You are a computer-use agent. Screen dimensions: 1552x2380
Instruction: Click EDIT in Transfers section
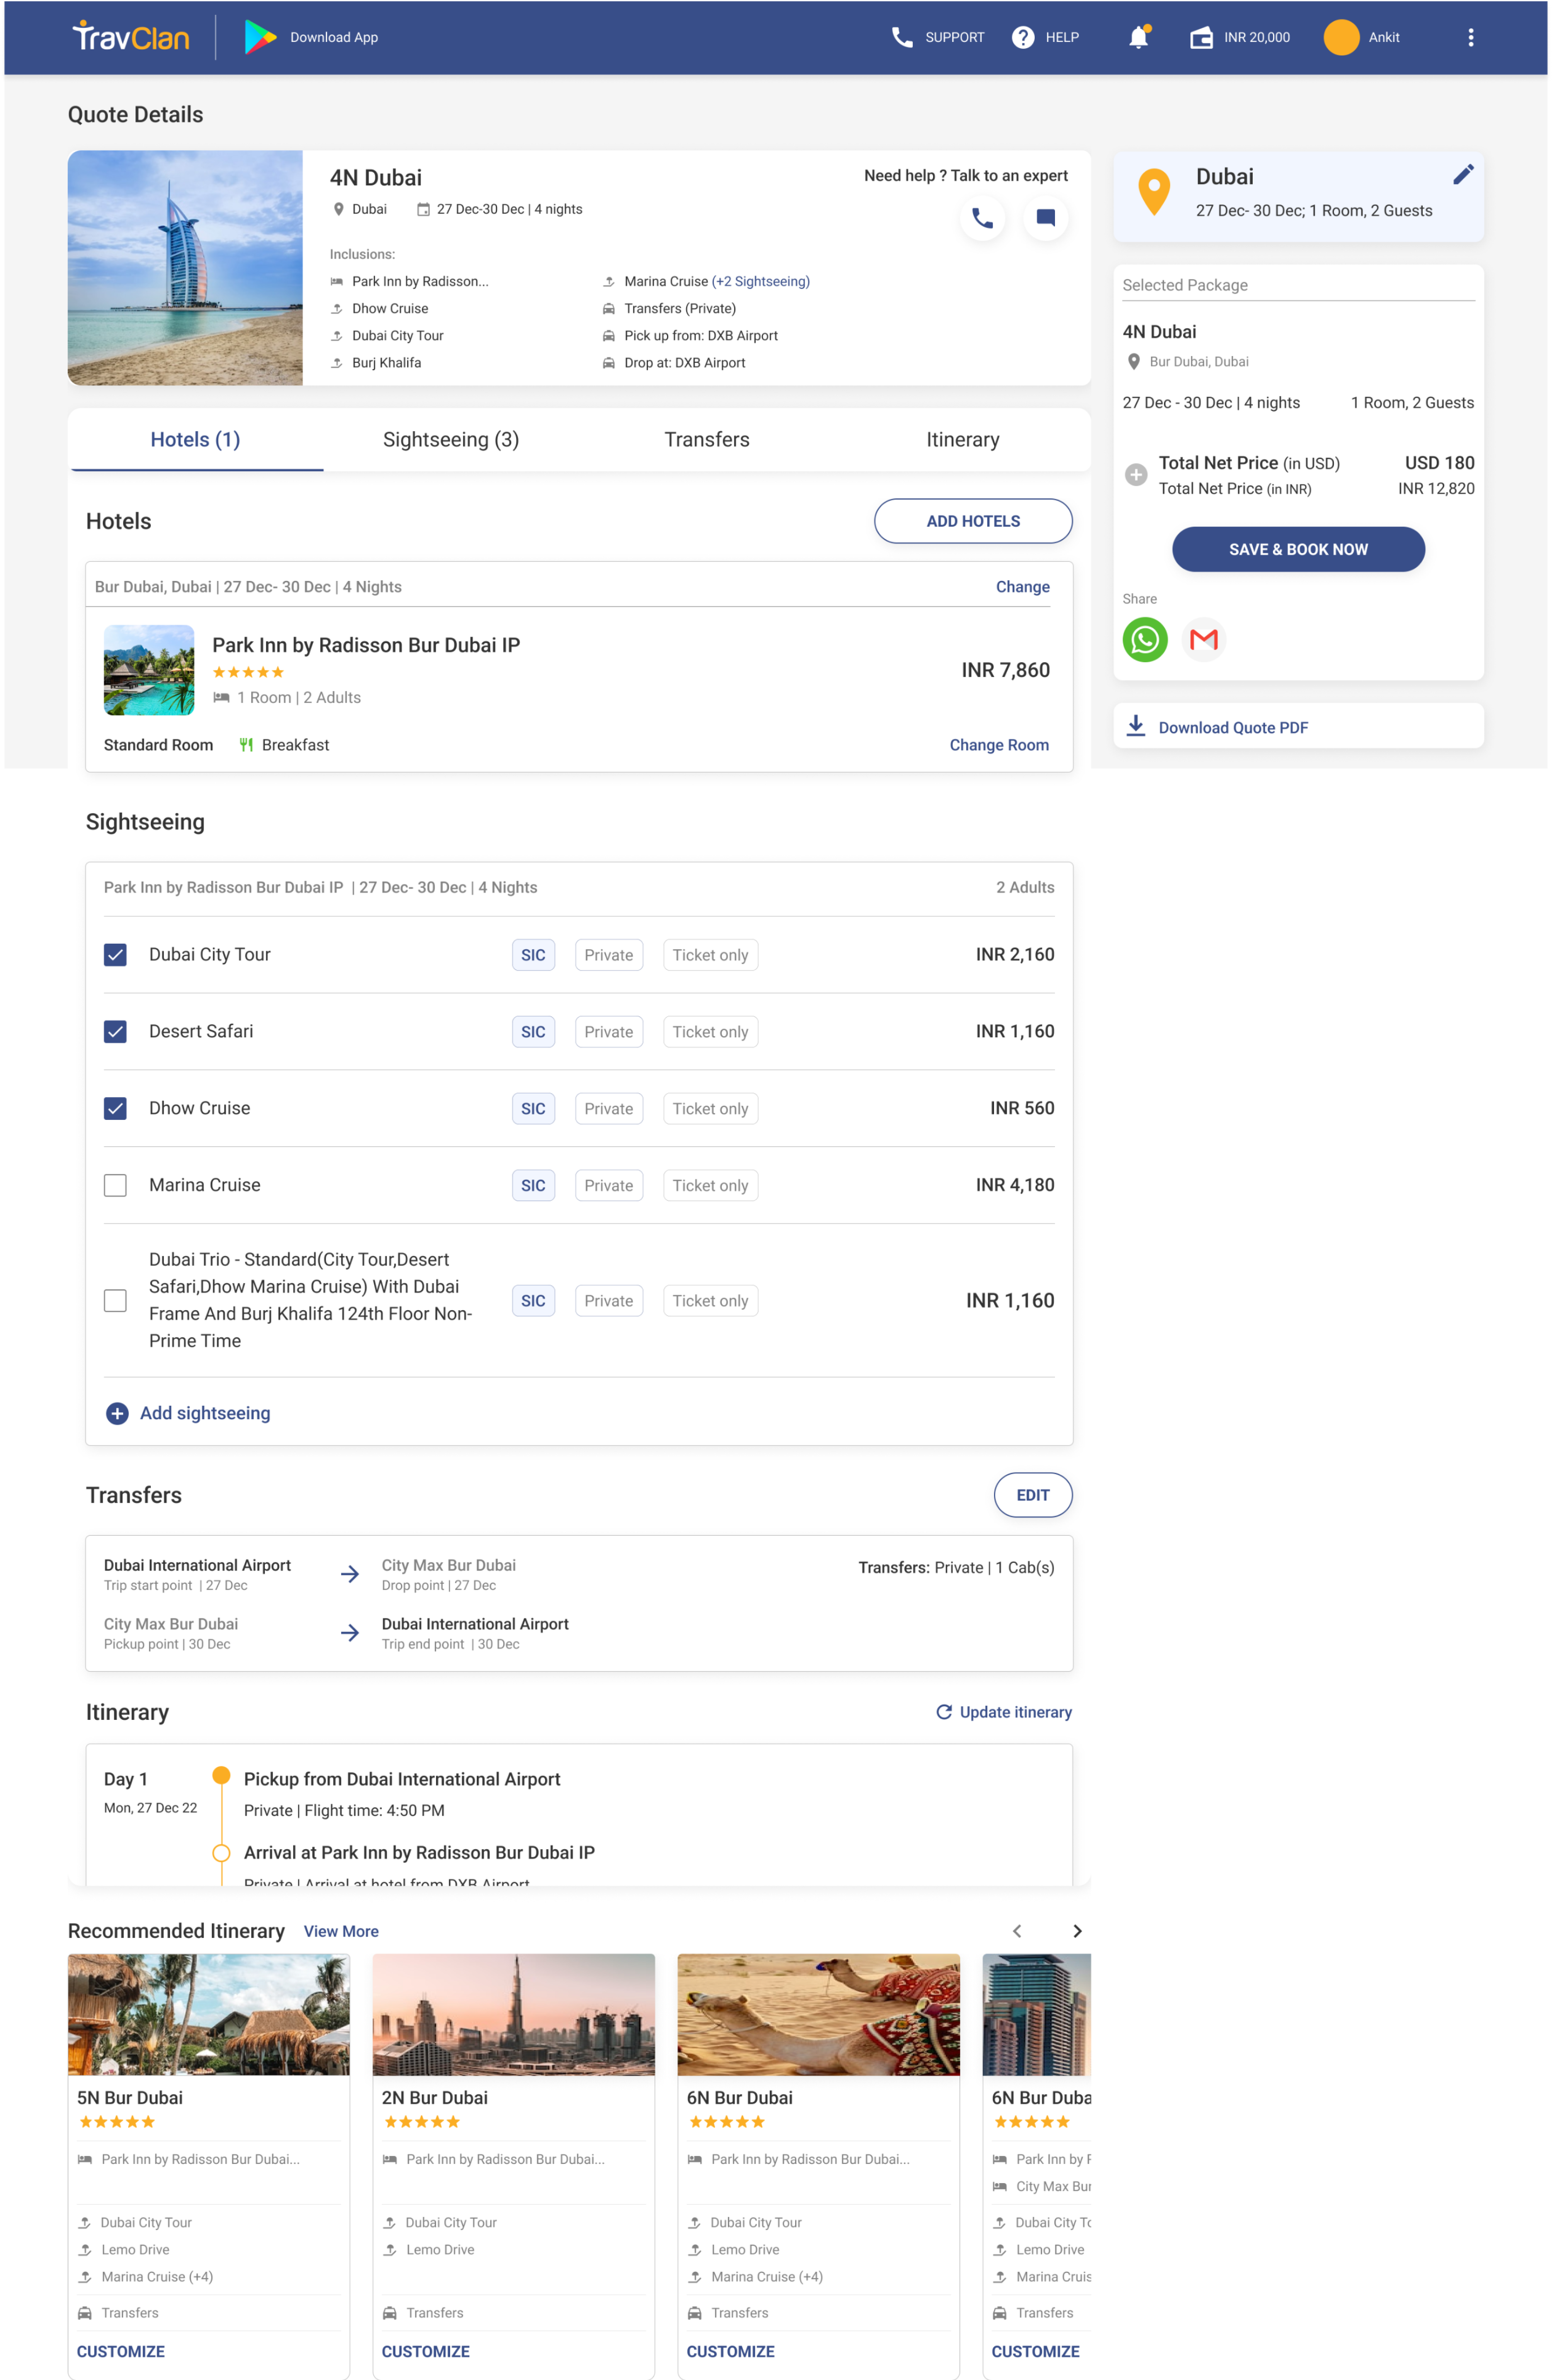pos(1033,1495)
